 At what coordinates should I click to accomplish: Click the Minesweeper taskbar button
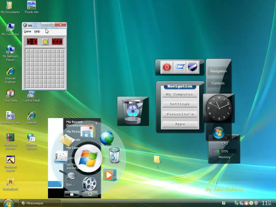click(40, 203)
